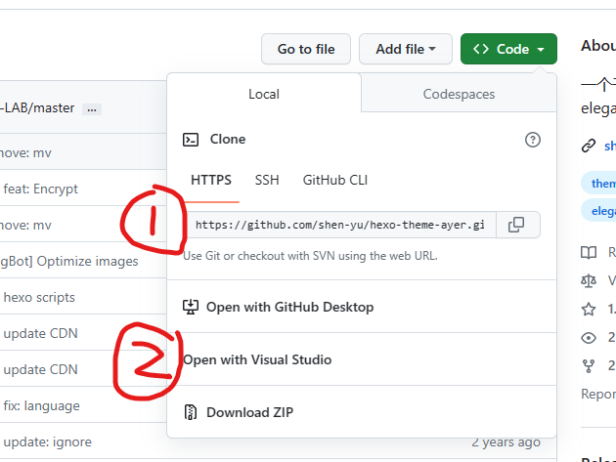Choose Open with GitHub Desktop

(x=362, y=307)
